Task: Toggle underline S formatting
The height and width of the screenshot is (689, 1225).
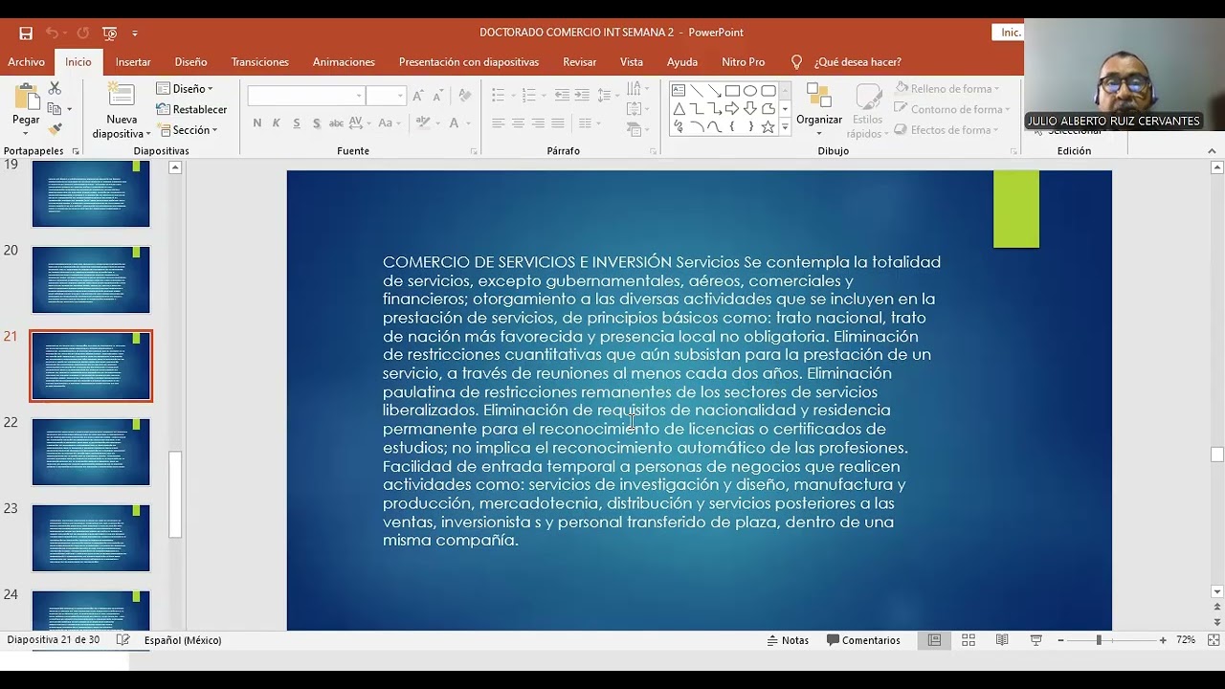Action: click(x=296, y=123)
